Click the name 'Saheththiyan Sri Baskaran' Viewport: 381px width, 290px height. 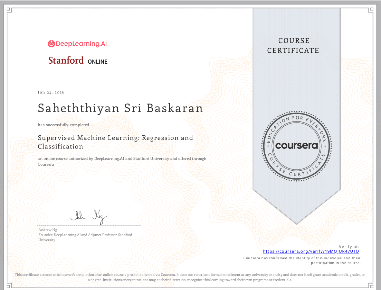click(120, 108)
